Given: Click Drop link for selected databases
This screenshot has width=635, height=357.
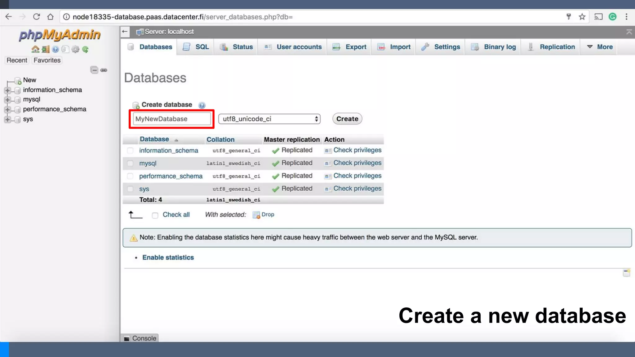Looking at the screenshot, I should [x=268, y=214].
